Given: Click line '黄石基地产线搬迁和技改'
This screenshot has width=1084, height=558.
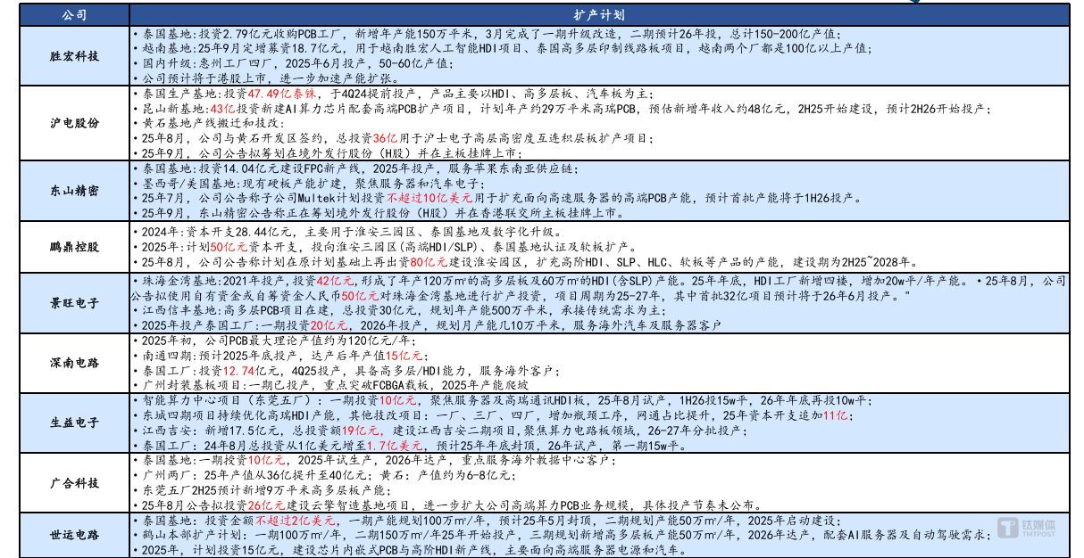Looking at the screenshot, I should click(x=207, y=123).
